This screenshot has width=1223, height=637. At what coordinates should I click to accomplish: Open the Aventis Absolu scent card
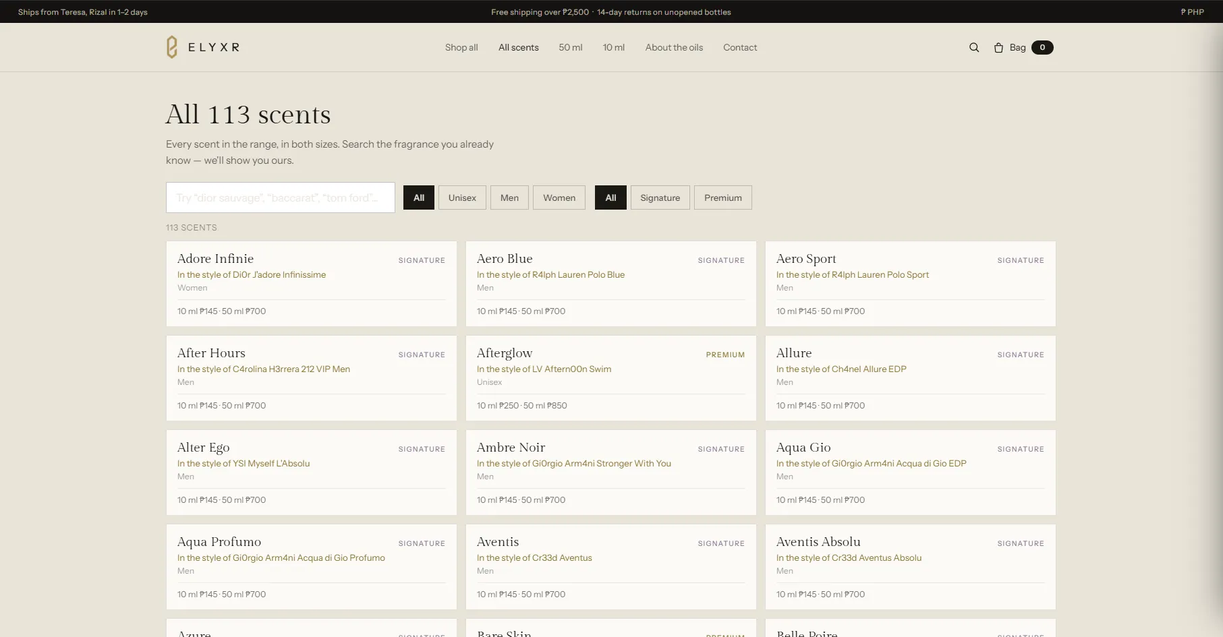[911, 567]
